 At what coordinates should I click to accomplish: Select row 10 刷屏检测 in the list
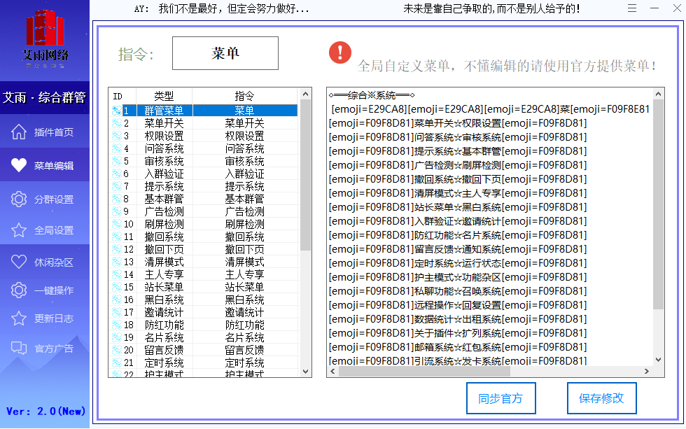coord(164,224)
